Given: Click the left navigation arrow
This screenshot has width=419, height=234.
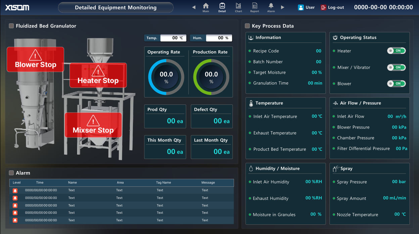Looking at the screenshot, I should [193, 6].
